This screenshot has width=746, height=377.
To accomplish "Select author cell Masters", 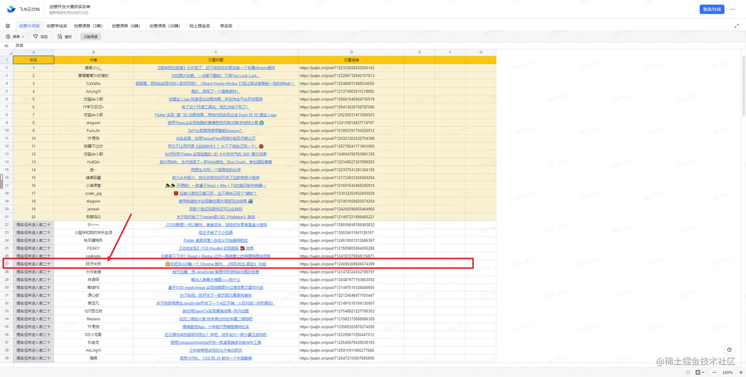I will [x=93, y=319].
